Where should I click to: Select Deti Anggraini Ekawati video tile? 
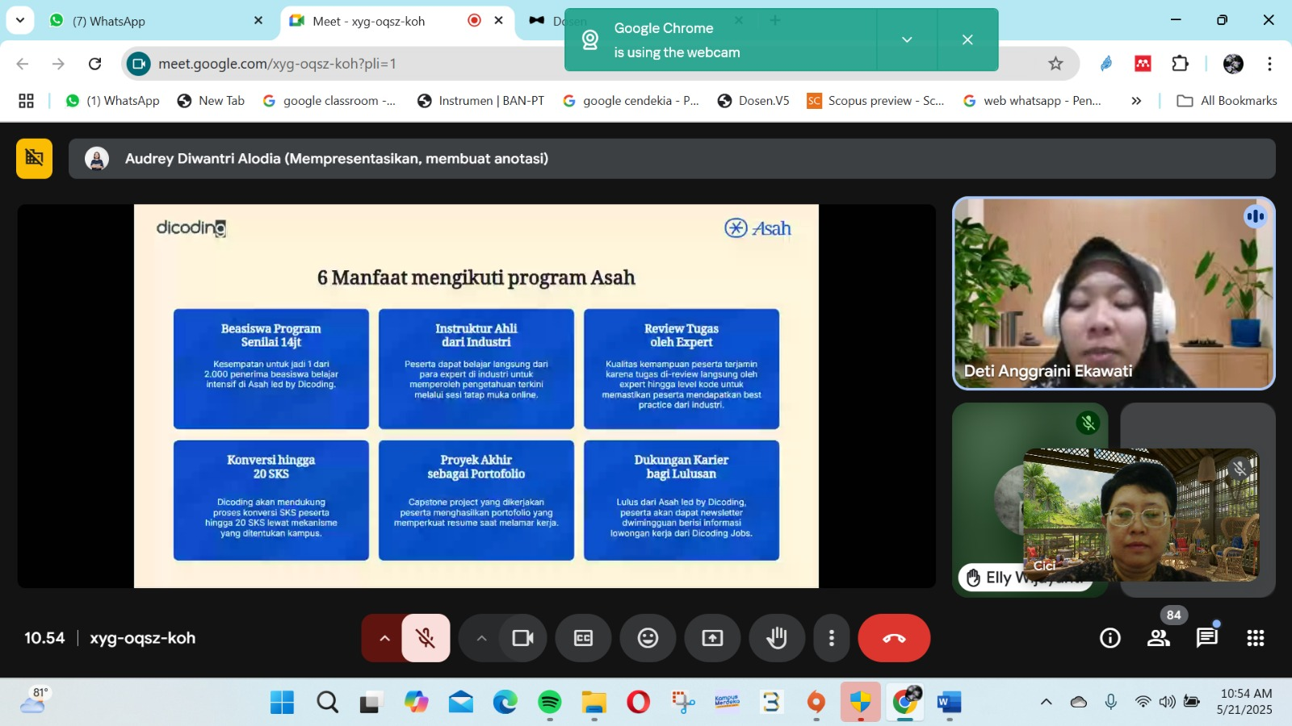tap(1114, 294)
